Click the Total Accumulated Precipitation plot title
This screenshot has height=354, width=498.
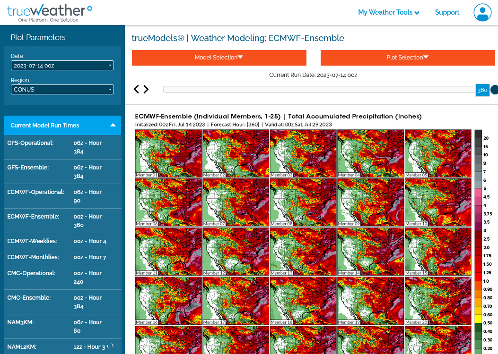point(278,116)
